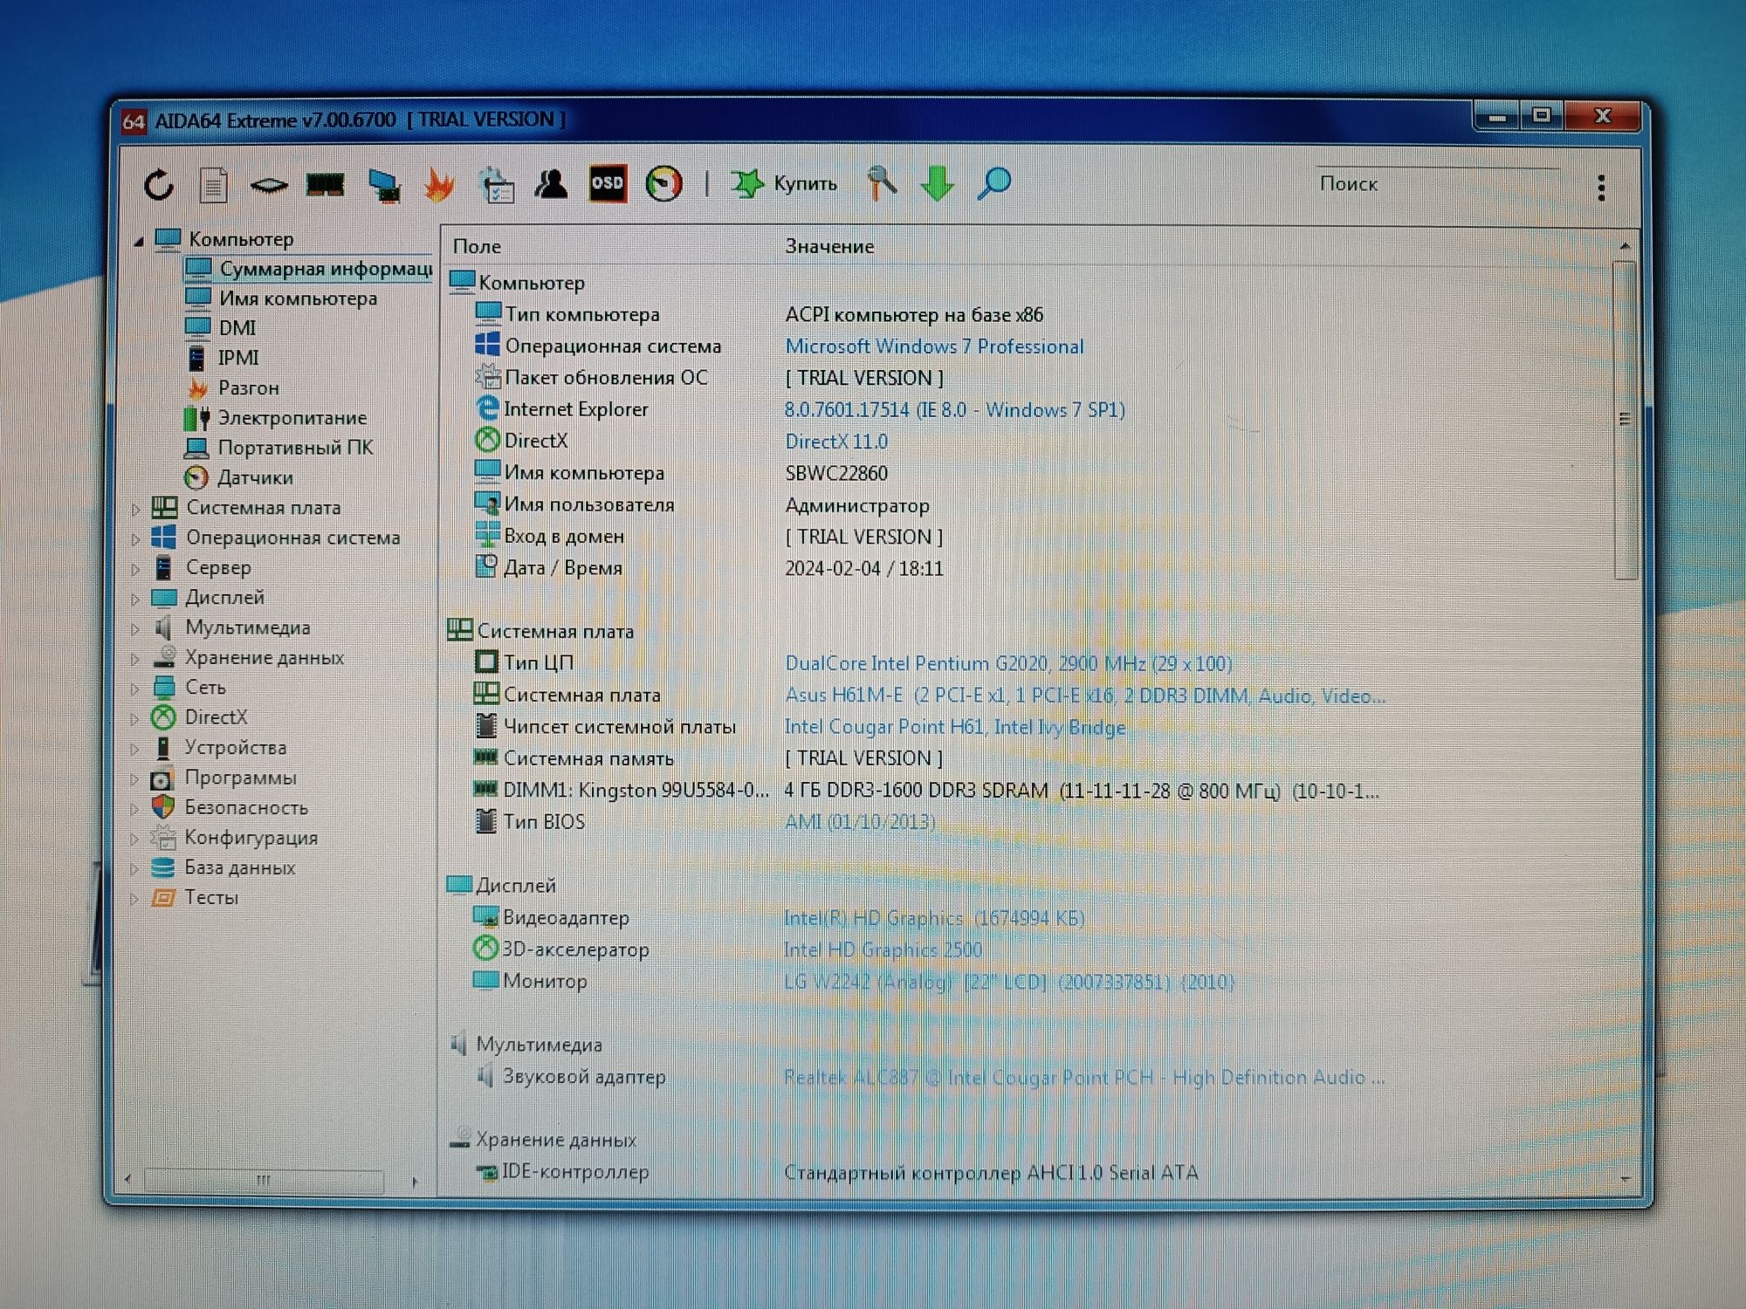Open the Report page icon
Viewport: 1746px width, 1309px height.
pos(213,184)
